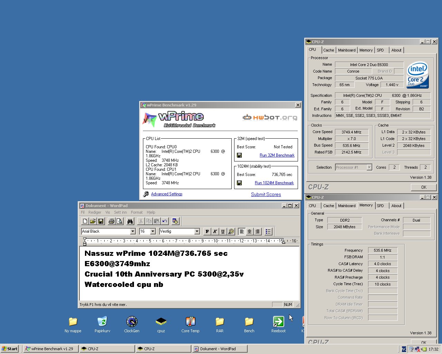Open Arial Black font dropdown
This screenshot has height=354, width=442.
pyautogui.click(x=133, y=231)
